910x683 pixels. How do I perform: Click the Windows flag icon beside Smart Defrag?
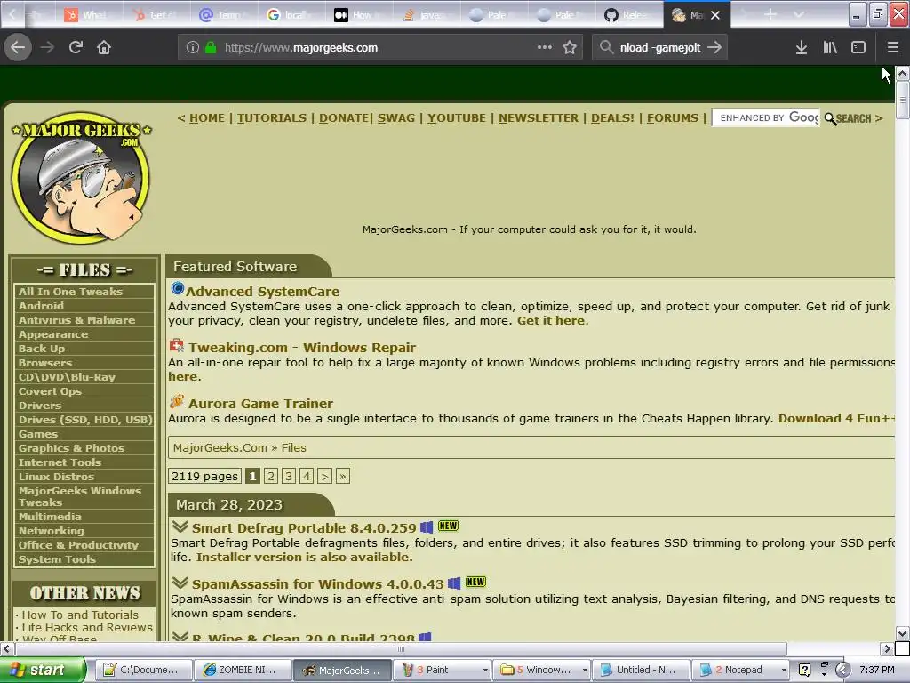427,527
